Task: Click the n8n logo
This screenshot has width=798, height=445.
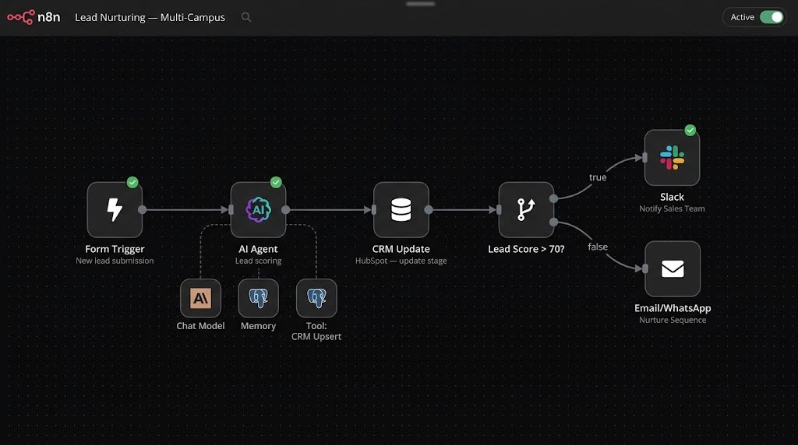Action: tap(34, 17)
